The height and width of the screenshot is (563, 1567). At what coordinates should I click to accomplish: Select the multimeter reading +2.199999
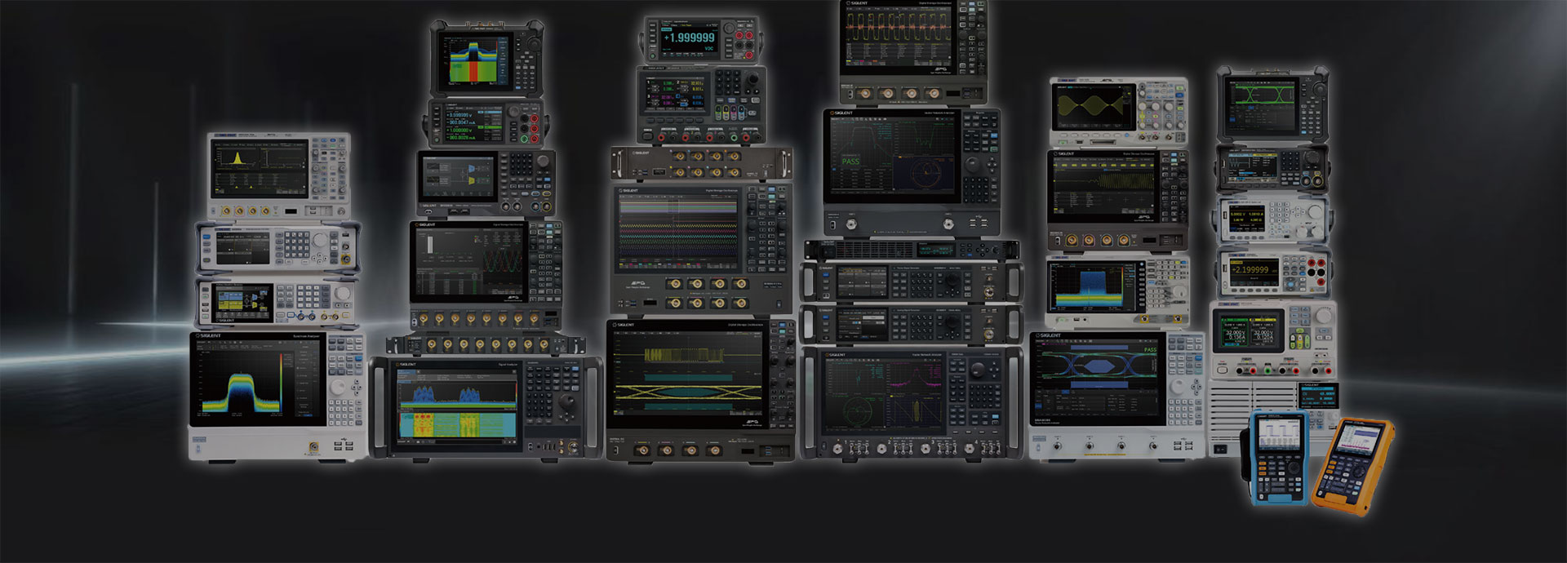click(1273, 272)
